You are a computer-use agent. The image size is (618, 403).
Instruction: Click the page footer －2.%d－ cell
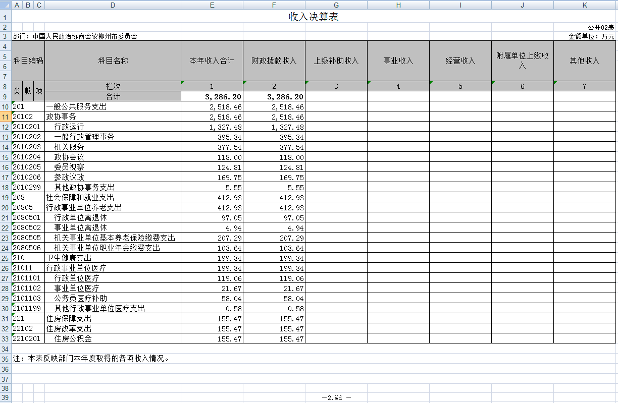point(336,397)
